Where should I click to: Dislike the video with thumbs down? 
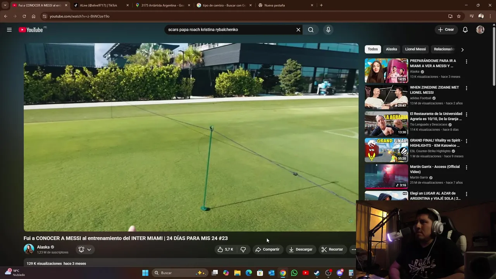pos(243,250)
